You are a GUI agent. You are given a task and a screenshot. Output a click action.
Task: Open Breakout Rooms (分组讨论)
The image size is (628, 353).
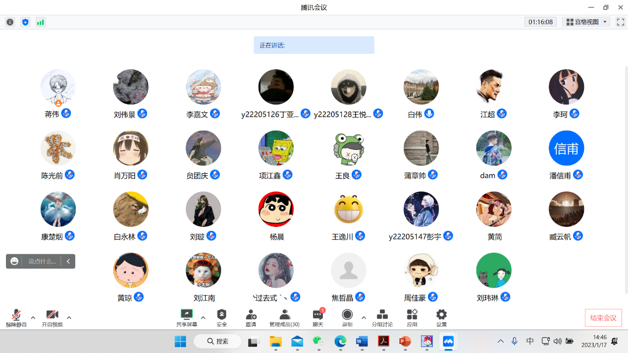pos(382,317)
